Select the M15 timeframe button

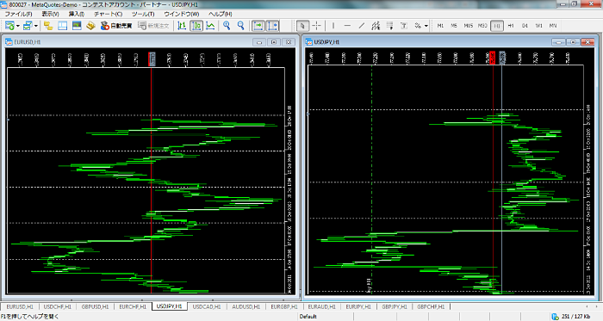(x=468, y=26)
